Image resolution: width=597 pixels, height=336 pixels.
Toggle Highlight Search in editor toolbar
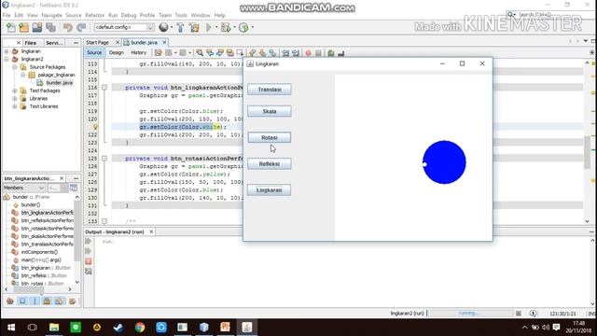[230, 53]
